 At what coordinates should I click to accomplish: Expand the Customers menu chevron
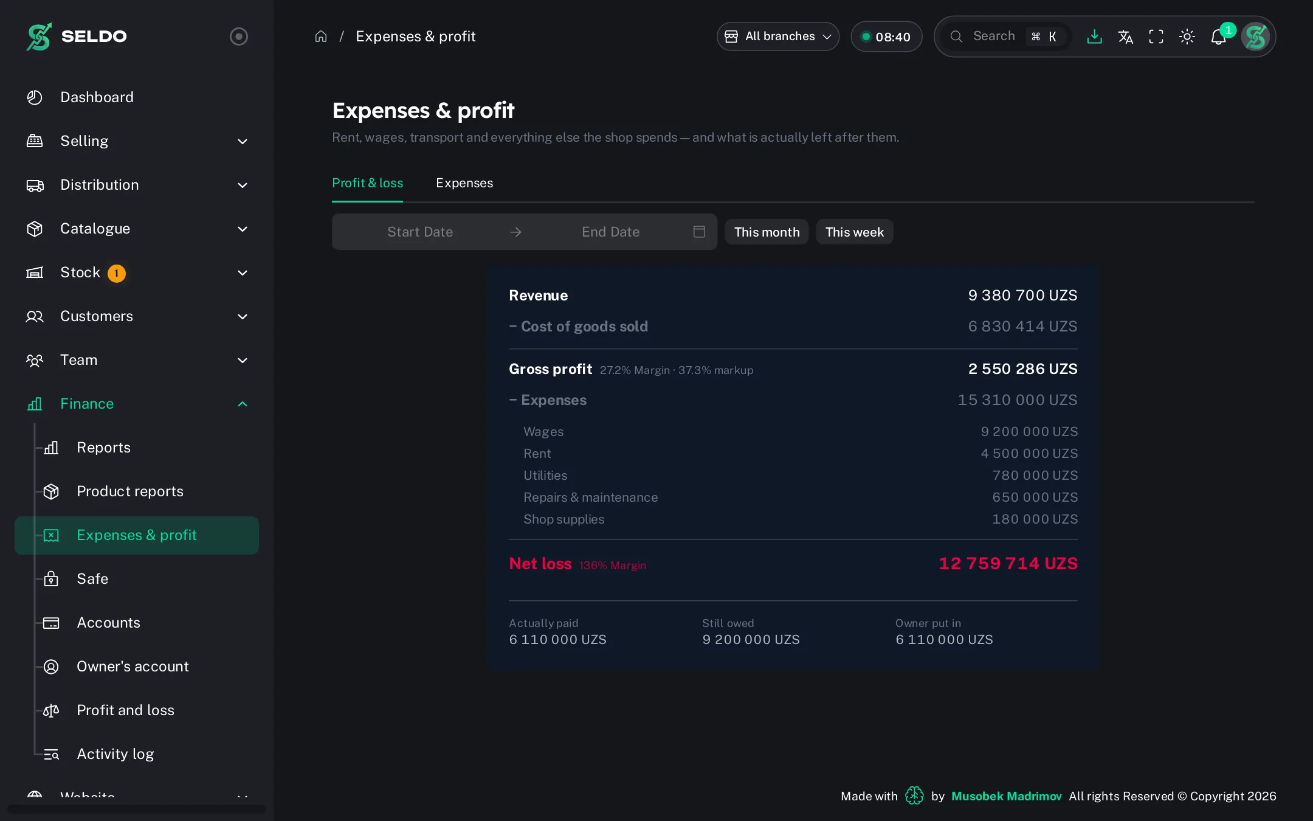[x=243, y=317]
